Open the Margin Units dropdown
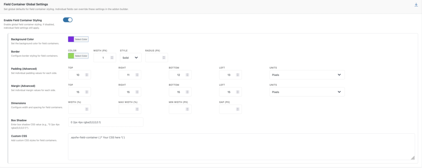This screenshot has width=422, height=168. (307, 92)
